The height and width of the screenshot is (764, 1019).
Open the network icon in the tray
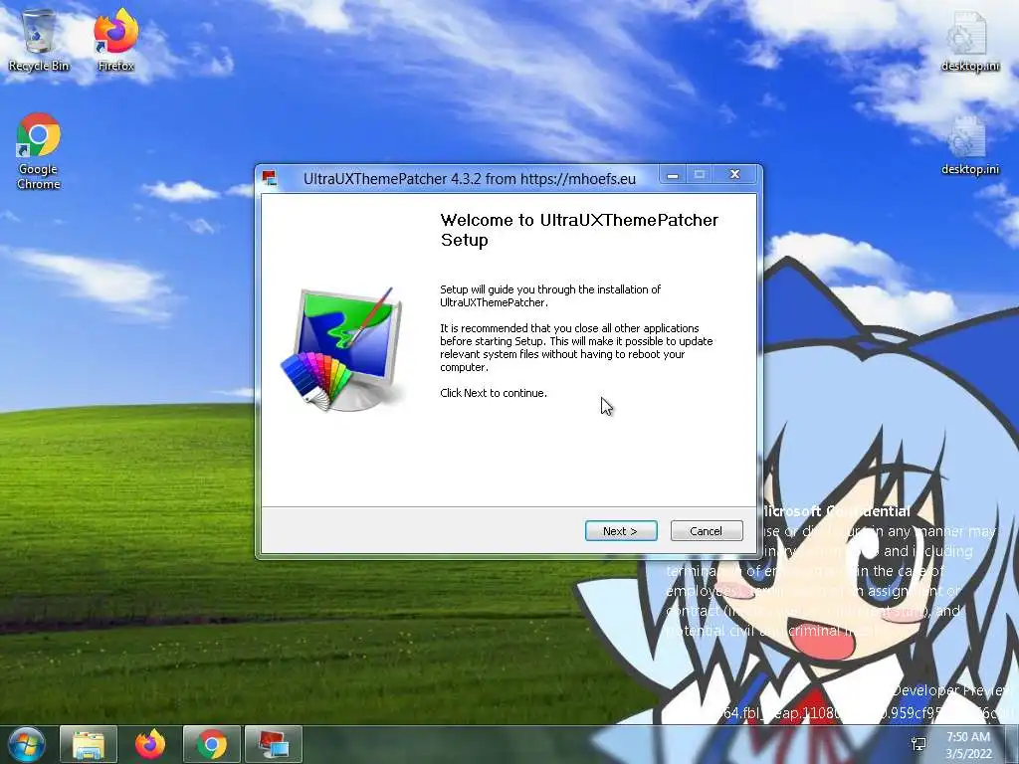tap(918, 744)
